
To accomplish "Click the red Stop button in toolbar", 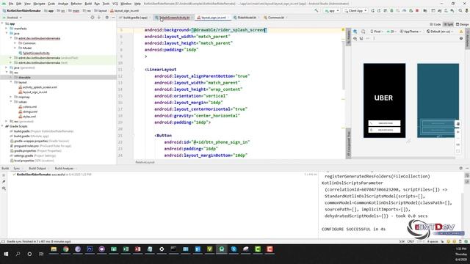I will click(x=417, y=10).
